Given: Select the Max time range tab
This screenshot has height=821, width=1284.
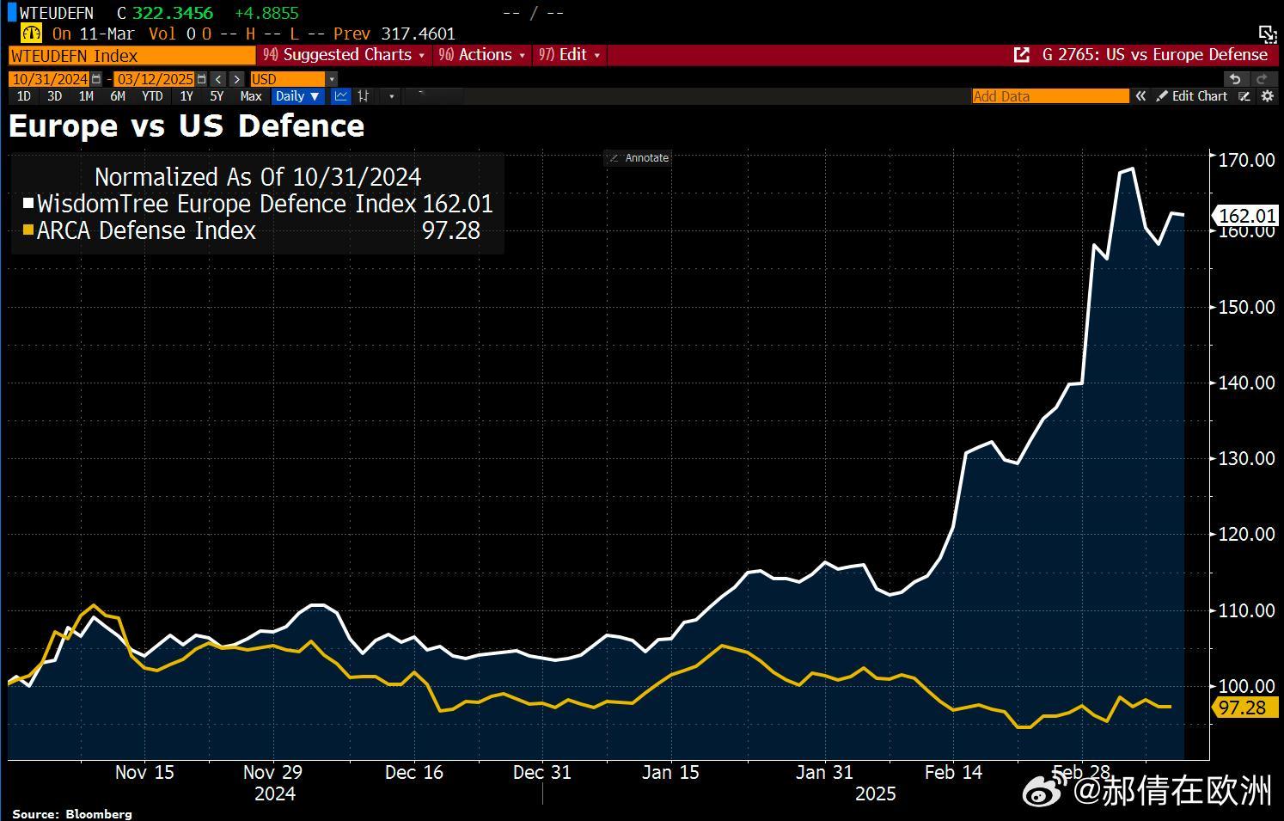Looking at the screenshot, I should (251, 96).
